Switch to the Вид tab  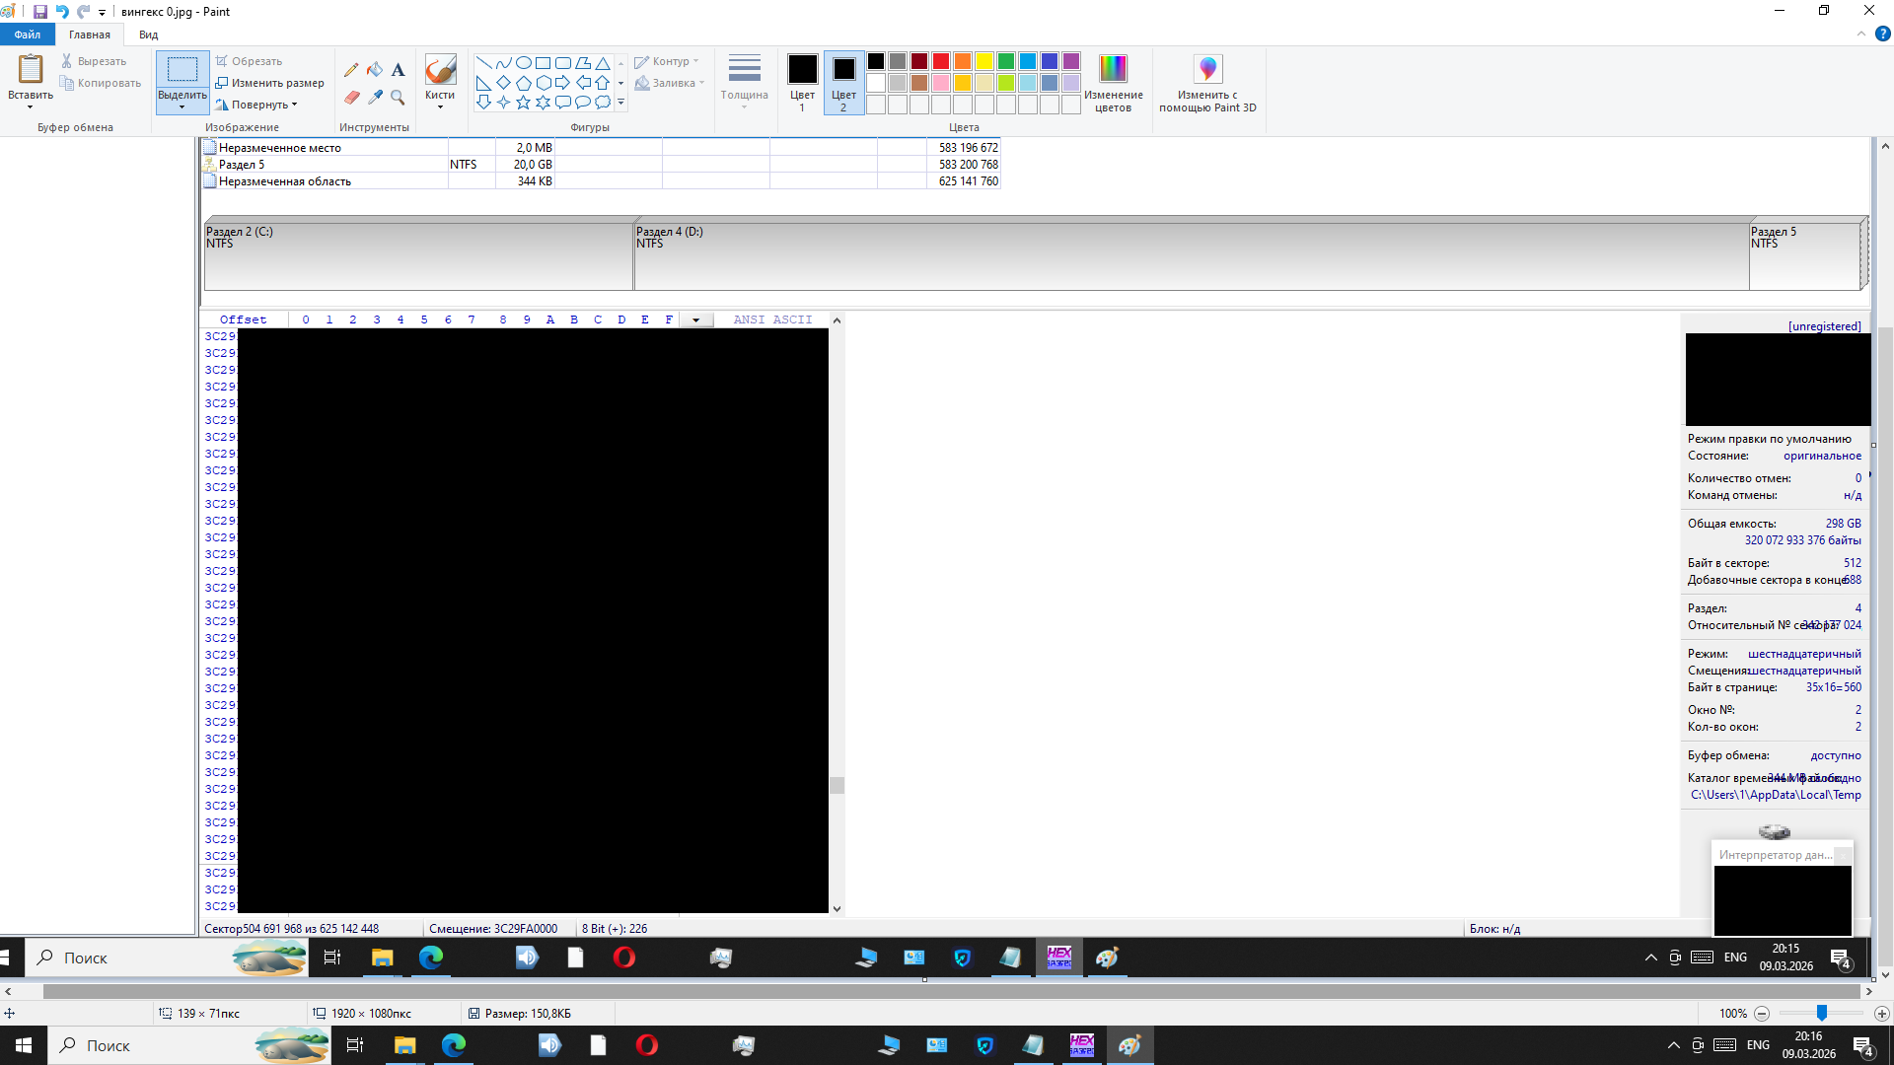pyautogui.click(x=148, y=35)
